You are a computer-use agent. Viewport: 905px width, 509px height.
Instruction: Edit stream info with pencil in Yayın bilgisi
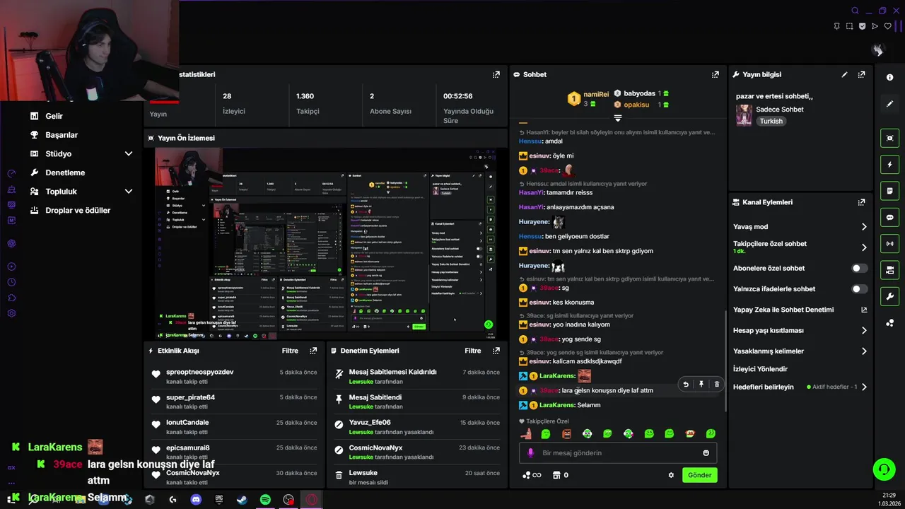[x=844, y=74]
